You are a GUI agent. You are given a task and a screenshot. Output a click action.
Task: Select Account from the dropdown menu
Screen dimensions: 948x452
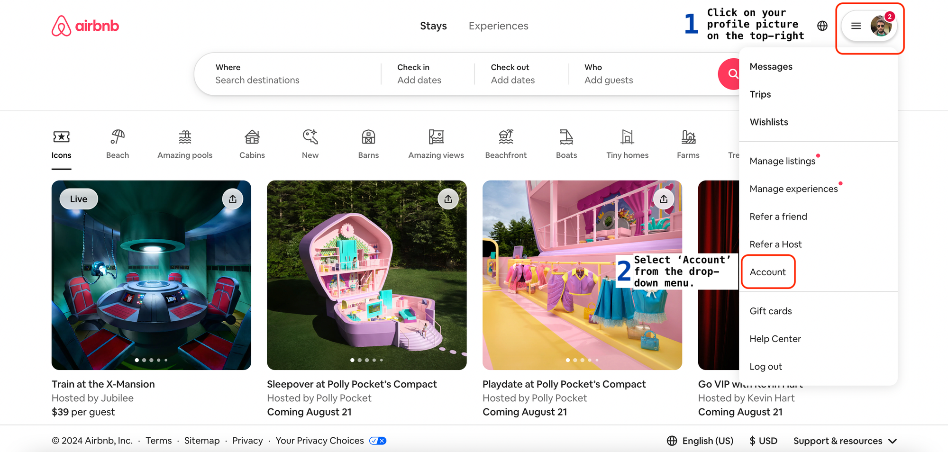(767, 272)
